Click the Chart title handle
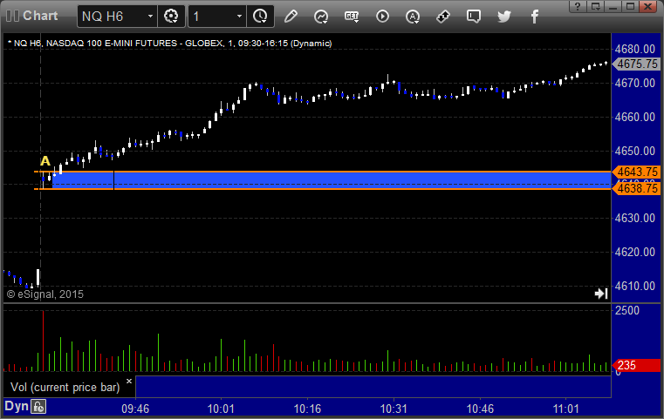The width and height of the screenshot is (664, 419). (31, 16)
